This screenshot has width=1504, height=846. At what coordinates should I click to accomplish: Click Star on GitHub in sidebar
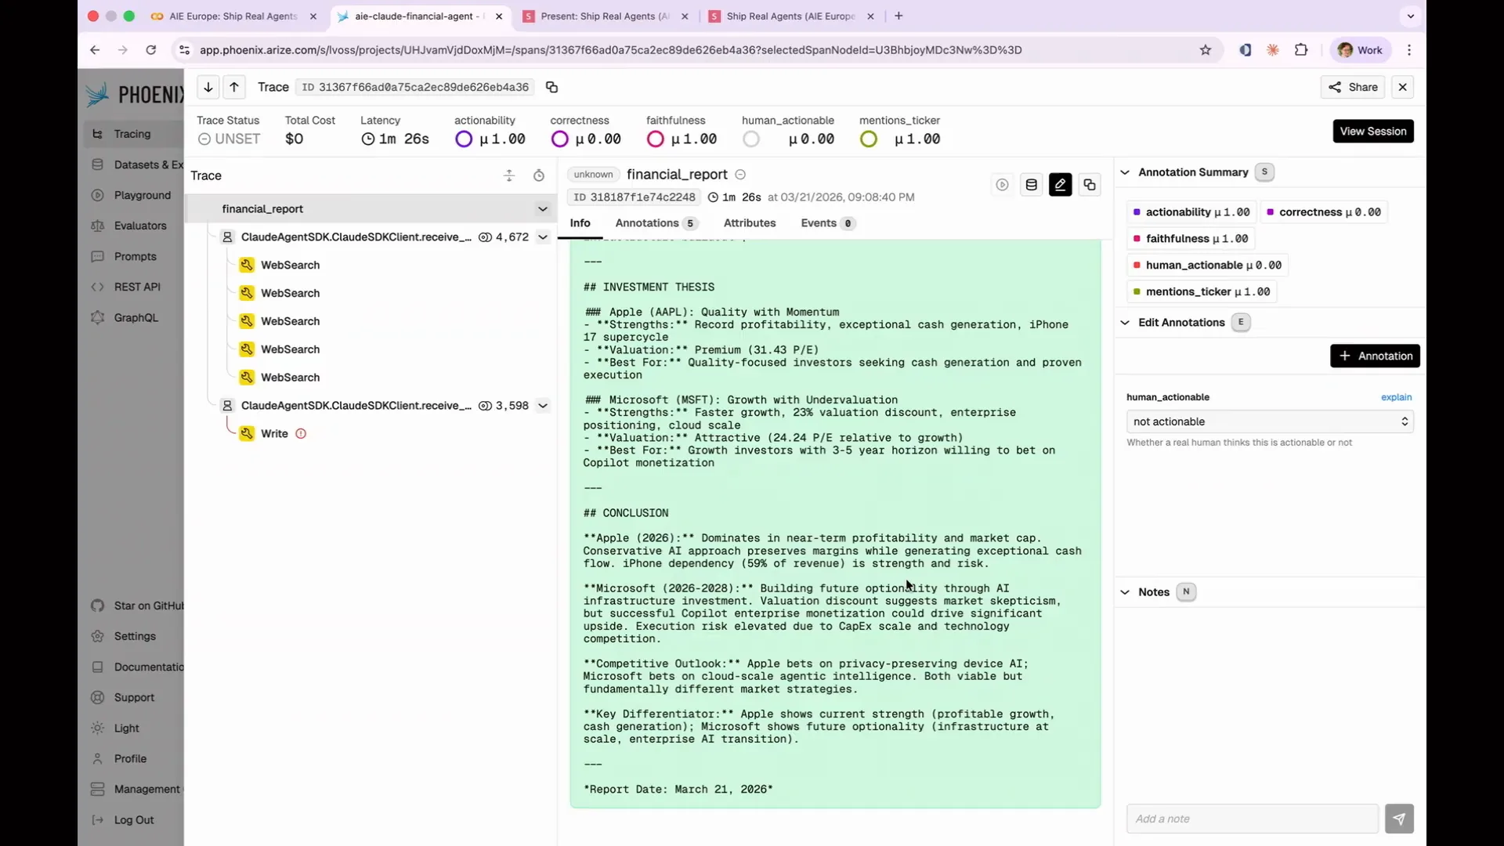(137, 606)
